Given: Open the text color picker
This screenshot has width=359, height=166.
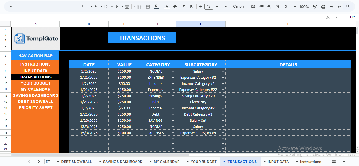Looking at the screenshot, I should tap(167, 6).
